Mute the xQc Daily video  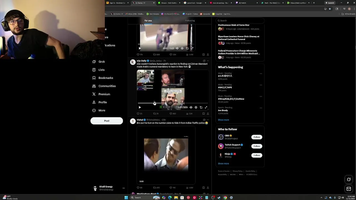pyautogui.click(x=191, y=107)
